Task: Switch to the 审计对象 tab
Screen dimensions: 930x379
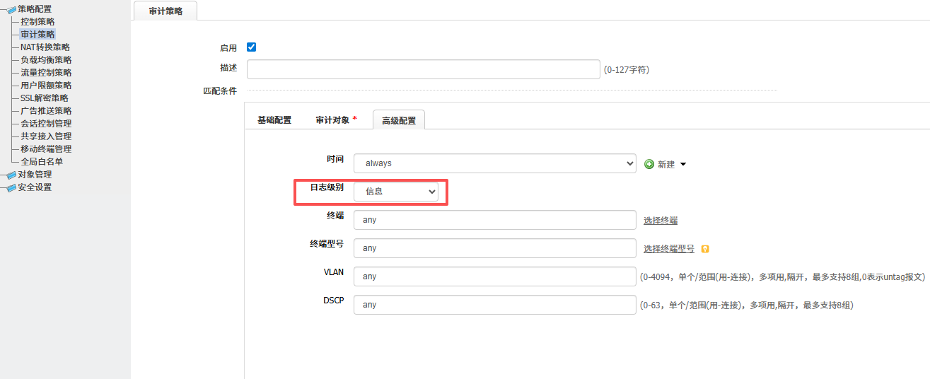Action: click(333, 120)
